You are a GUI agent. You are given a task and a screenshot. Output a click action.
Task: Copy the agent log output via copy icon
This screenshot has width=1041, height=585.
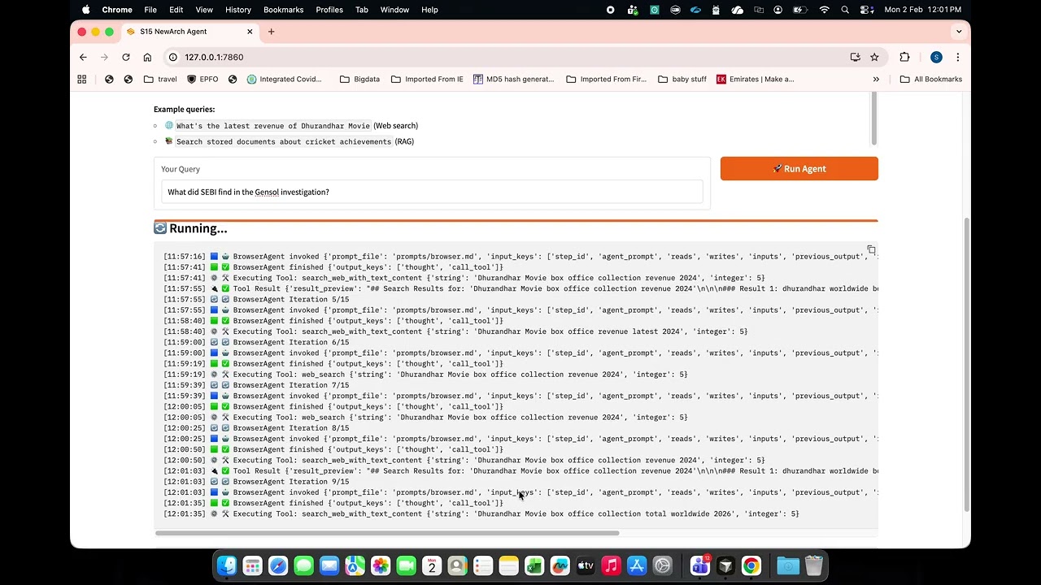pos(871,249)
